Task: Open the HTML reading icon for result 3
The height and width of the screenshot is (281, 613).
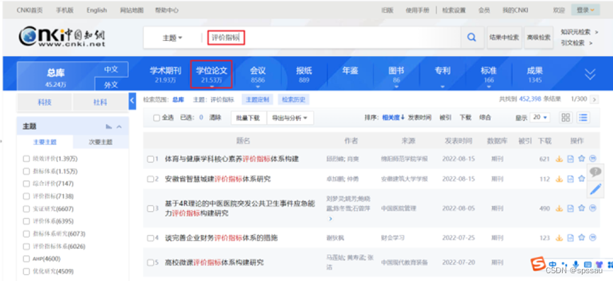Action: click(x=570, y=209)
